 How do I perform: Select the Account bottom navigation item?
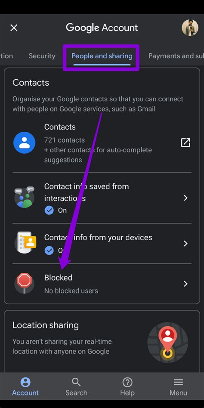[x=25, y=386]
